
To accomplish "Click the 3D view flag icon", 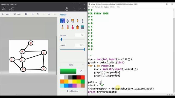I will point(38,14).
